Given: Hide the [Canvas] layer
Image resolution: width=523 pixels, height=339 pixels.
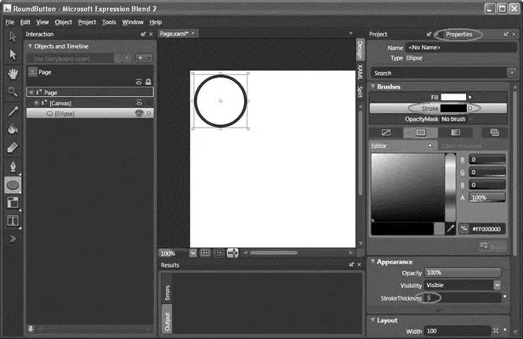Looking at the screenshot, I should pos(139,103).
